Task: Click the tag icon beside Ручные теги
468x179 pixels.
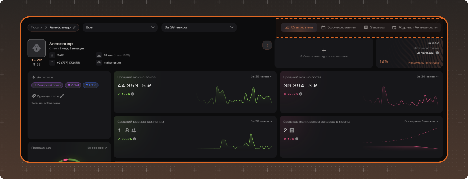Action: 34,96
